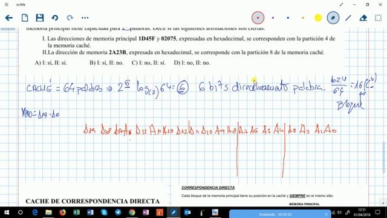Create a new blank page
Viewport: 387px width, 218px height.
pos(25,18)
